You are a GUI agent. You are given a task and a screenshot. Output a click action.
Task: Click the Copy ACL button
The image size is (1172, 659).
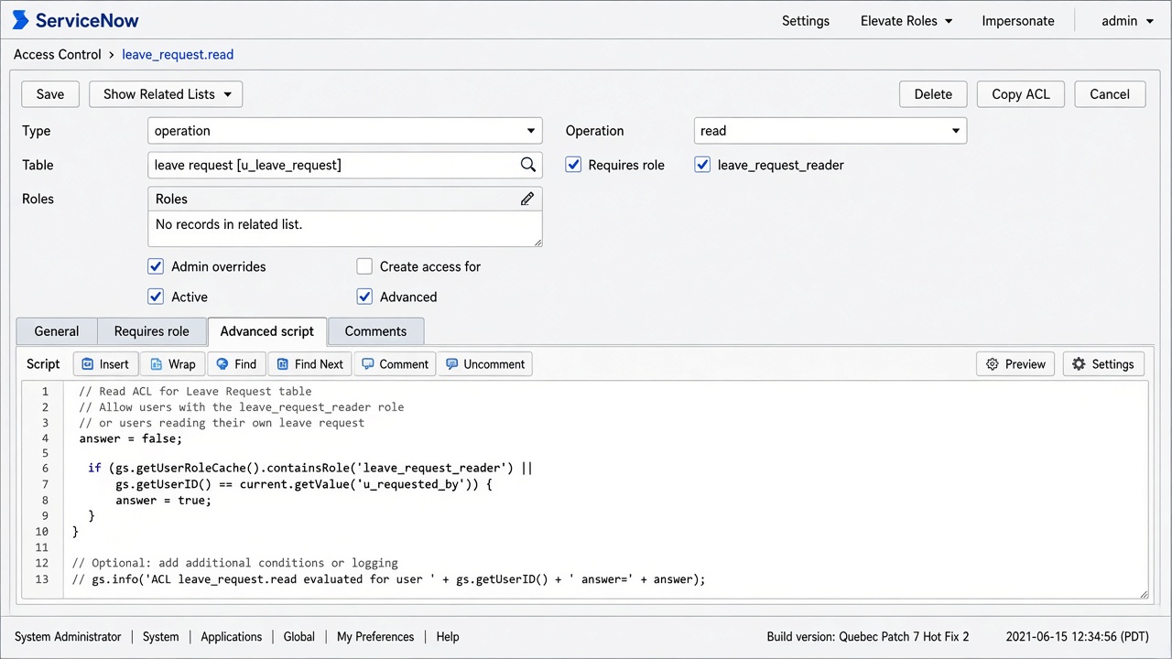pyautogui.click(x=1021, y=94)
